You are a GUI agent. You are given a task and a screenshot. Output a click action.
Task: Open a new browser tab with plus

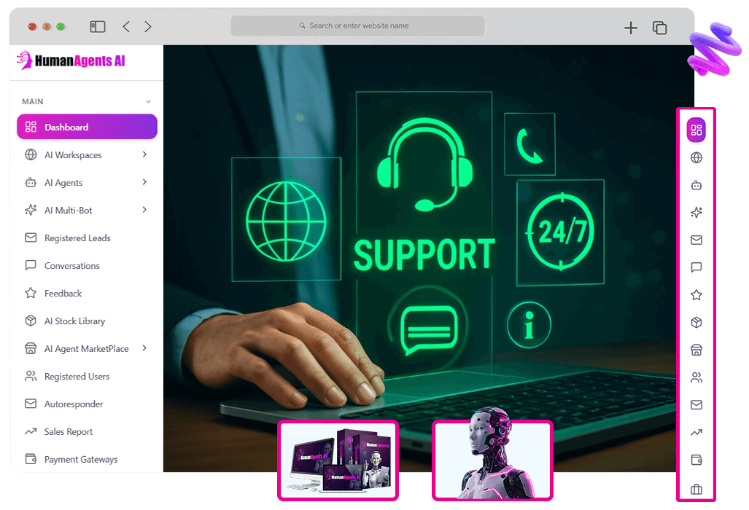pyautogui.click(x=631, y=28)
